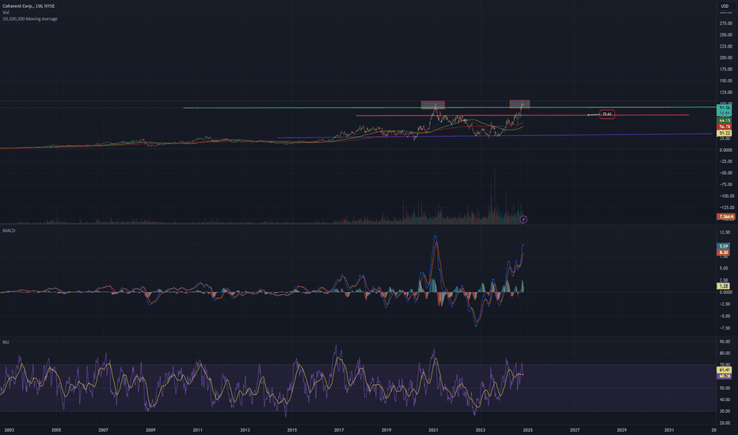
Task: Click the 200.00 price scale label
Action: coord(726,58)
